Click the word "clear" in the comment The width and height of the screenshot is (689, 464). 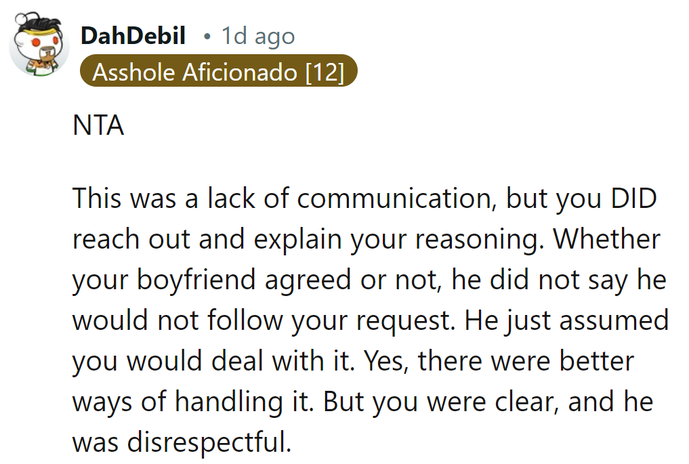pos(524,401)
